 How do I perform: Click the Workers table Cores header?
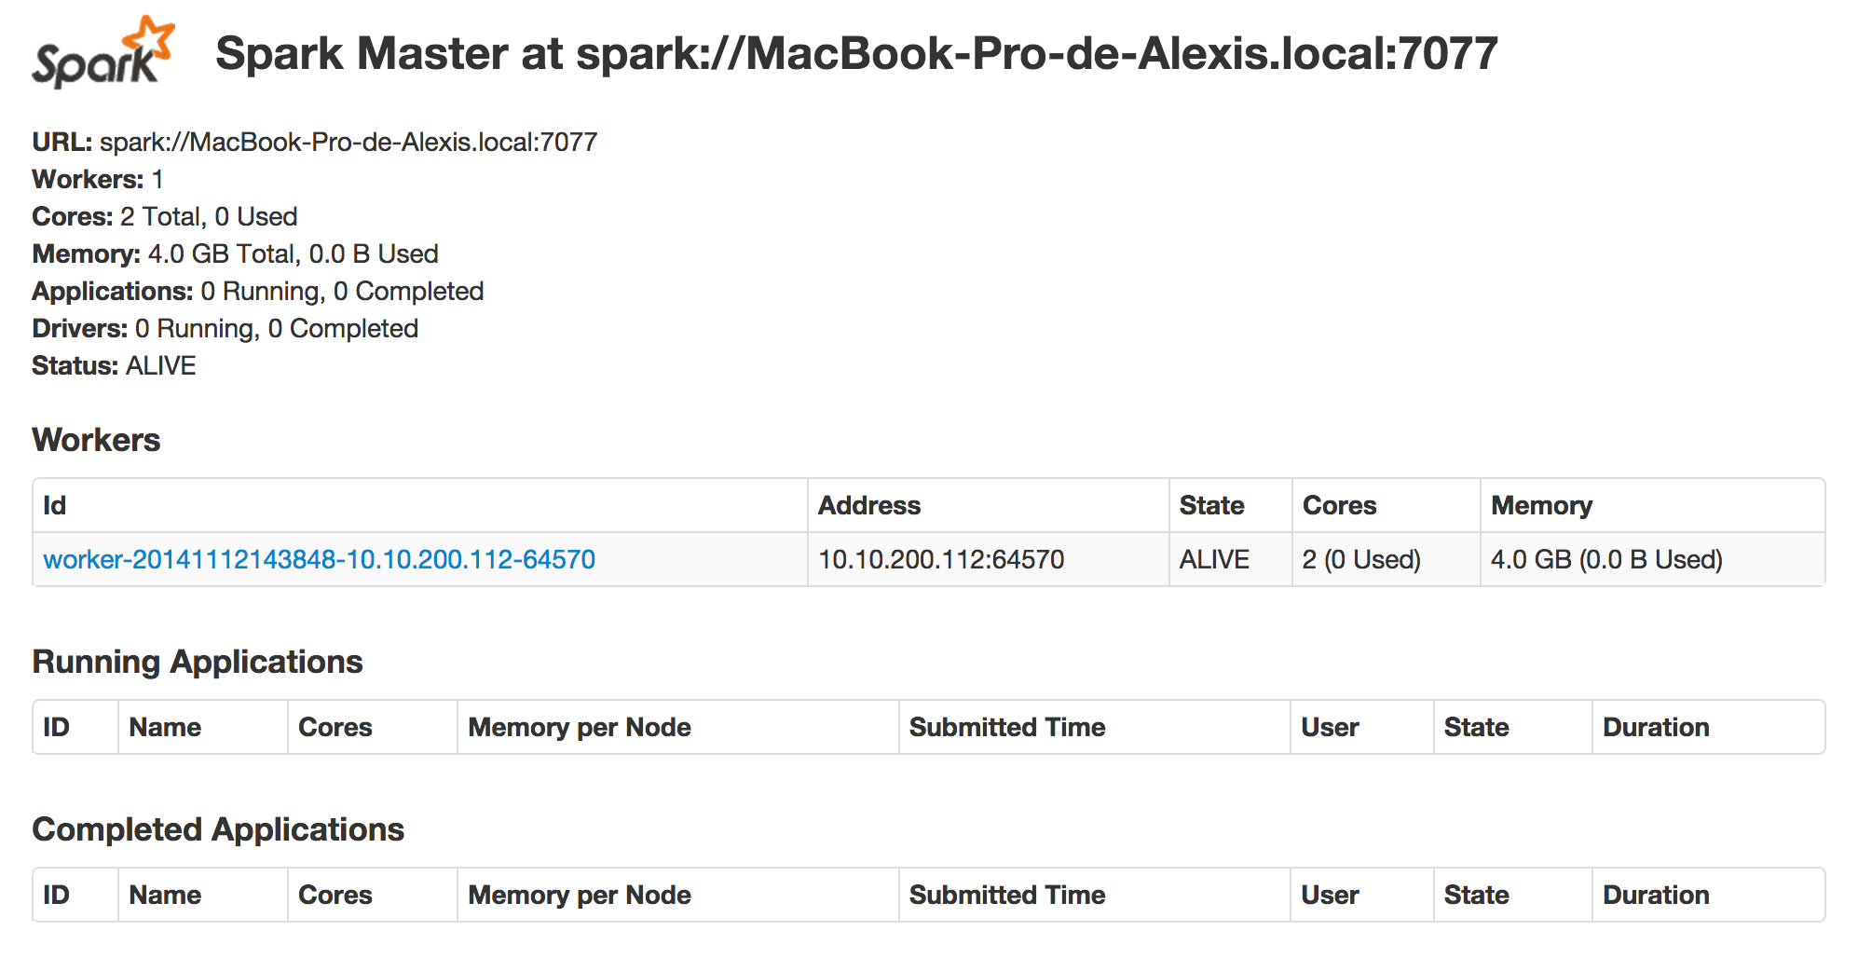(1339, 505)
